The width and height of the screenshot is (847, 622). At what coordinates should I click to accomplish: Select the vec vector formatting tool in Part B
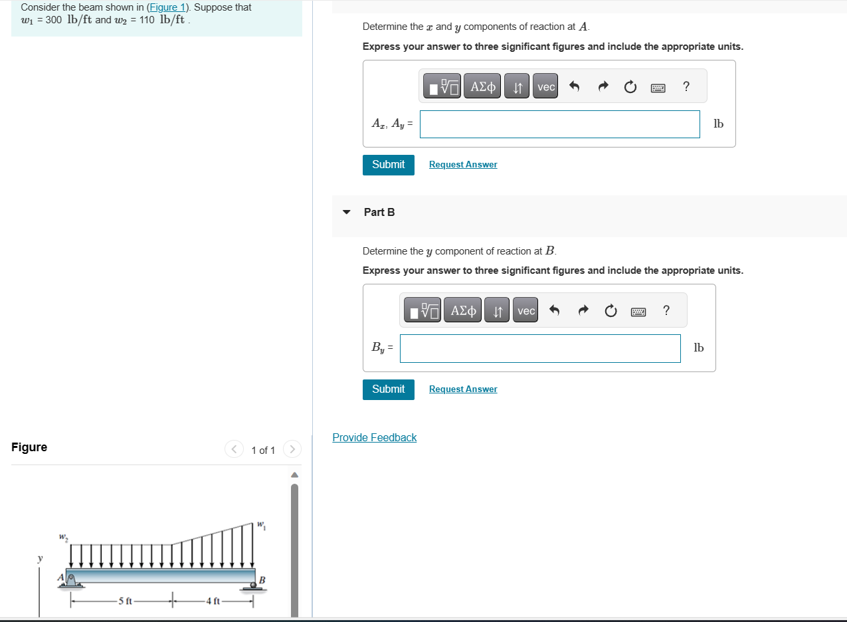pos(525,310)
